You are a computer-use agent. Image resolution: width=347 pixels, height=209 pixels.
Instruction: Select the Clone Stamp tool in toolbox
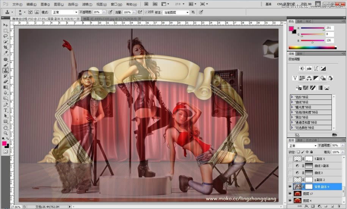pyautogui.click(x=6, y=70)
